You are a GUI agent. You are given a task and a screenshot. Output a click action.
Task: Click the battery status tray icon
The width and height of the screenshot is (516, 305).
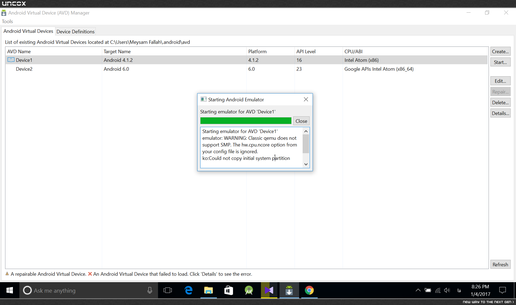click(428, 290)
